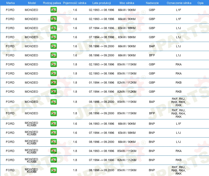Image resolution: width=209 pixels, height=176 pixels.
Task: Click the fuel icon in the Kombi RKA row
Action: (x=53, y=151)
